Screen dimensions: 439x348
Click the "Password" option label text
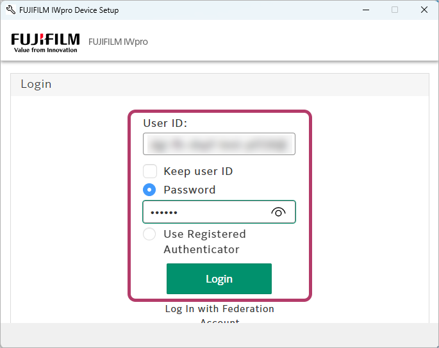189,190
